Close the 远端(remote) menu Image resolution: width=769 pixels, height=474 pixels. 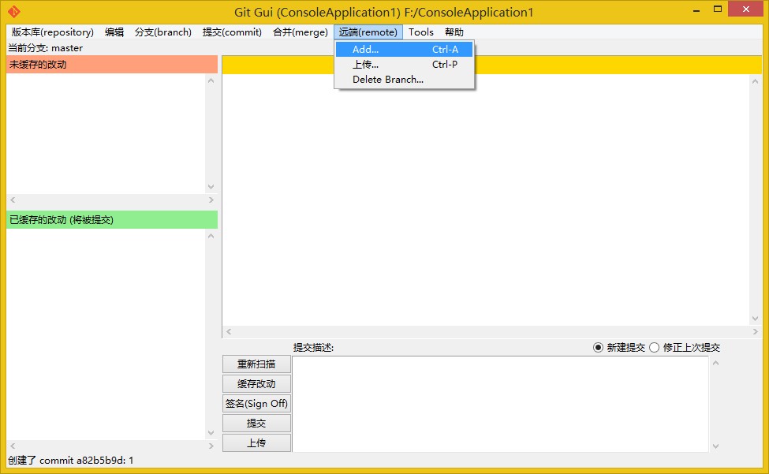click(368, 32)
